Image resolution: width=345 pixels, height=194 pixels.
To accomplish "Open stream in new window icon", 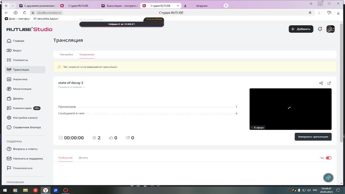I will (x=329, y=83).
